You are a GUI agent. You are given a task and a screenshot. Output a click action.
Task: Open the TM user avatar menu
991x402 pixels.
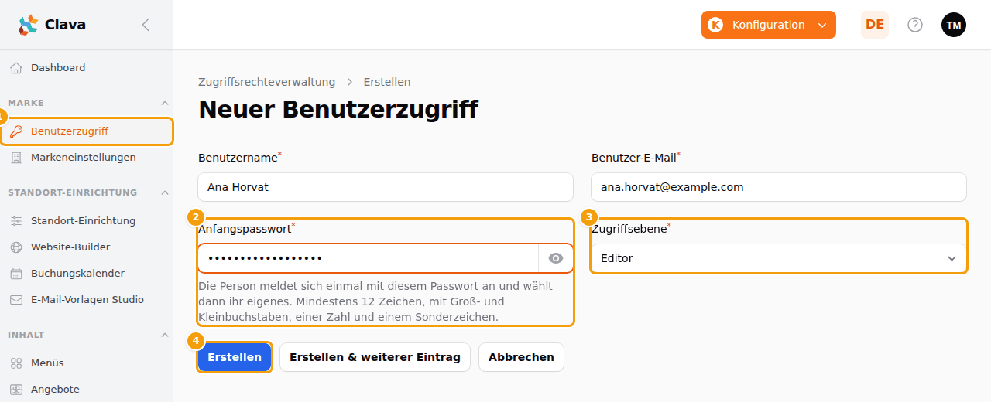pyautogui.click(x=954, y=25)
